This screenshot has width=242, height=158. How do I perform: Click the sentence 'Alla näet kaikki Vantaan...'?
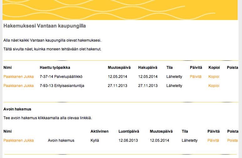click(52, 40)
